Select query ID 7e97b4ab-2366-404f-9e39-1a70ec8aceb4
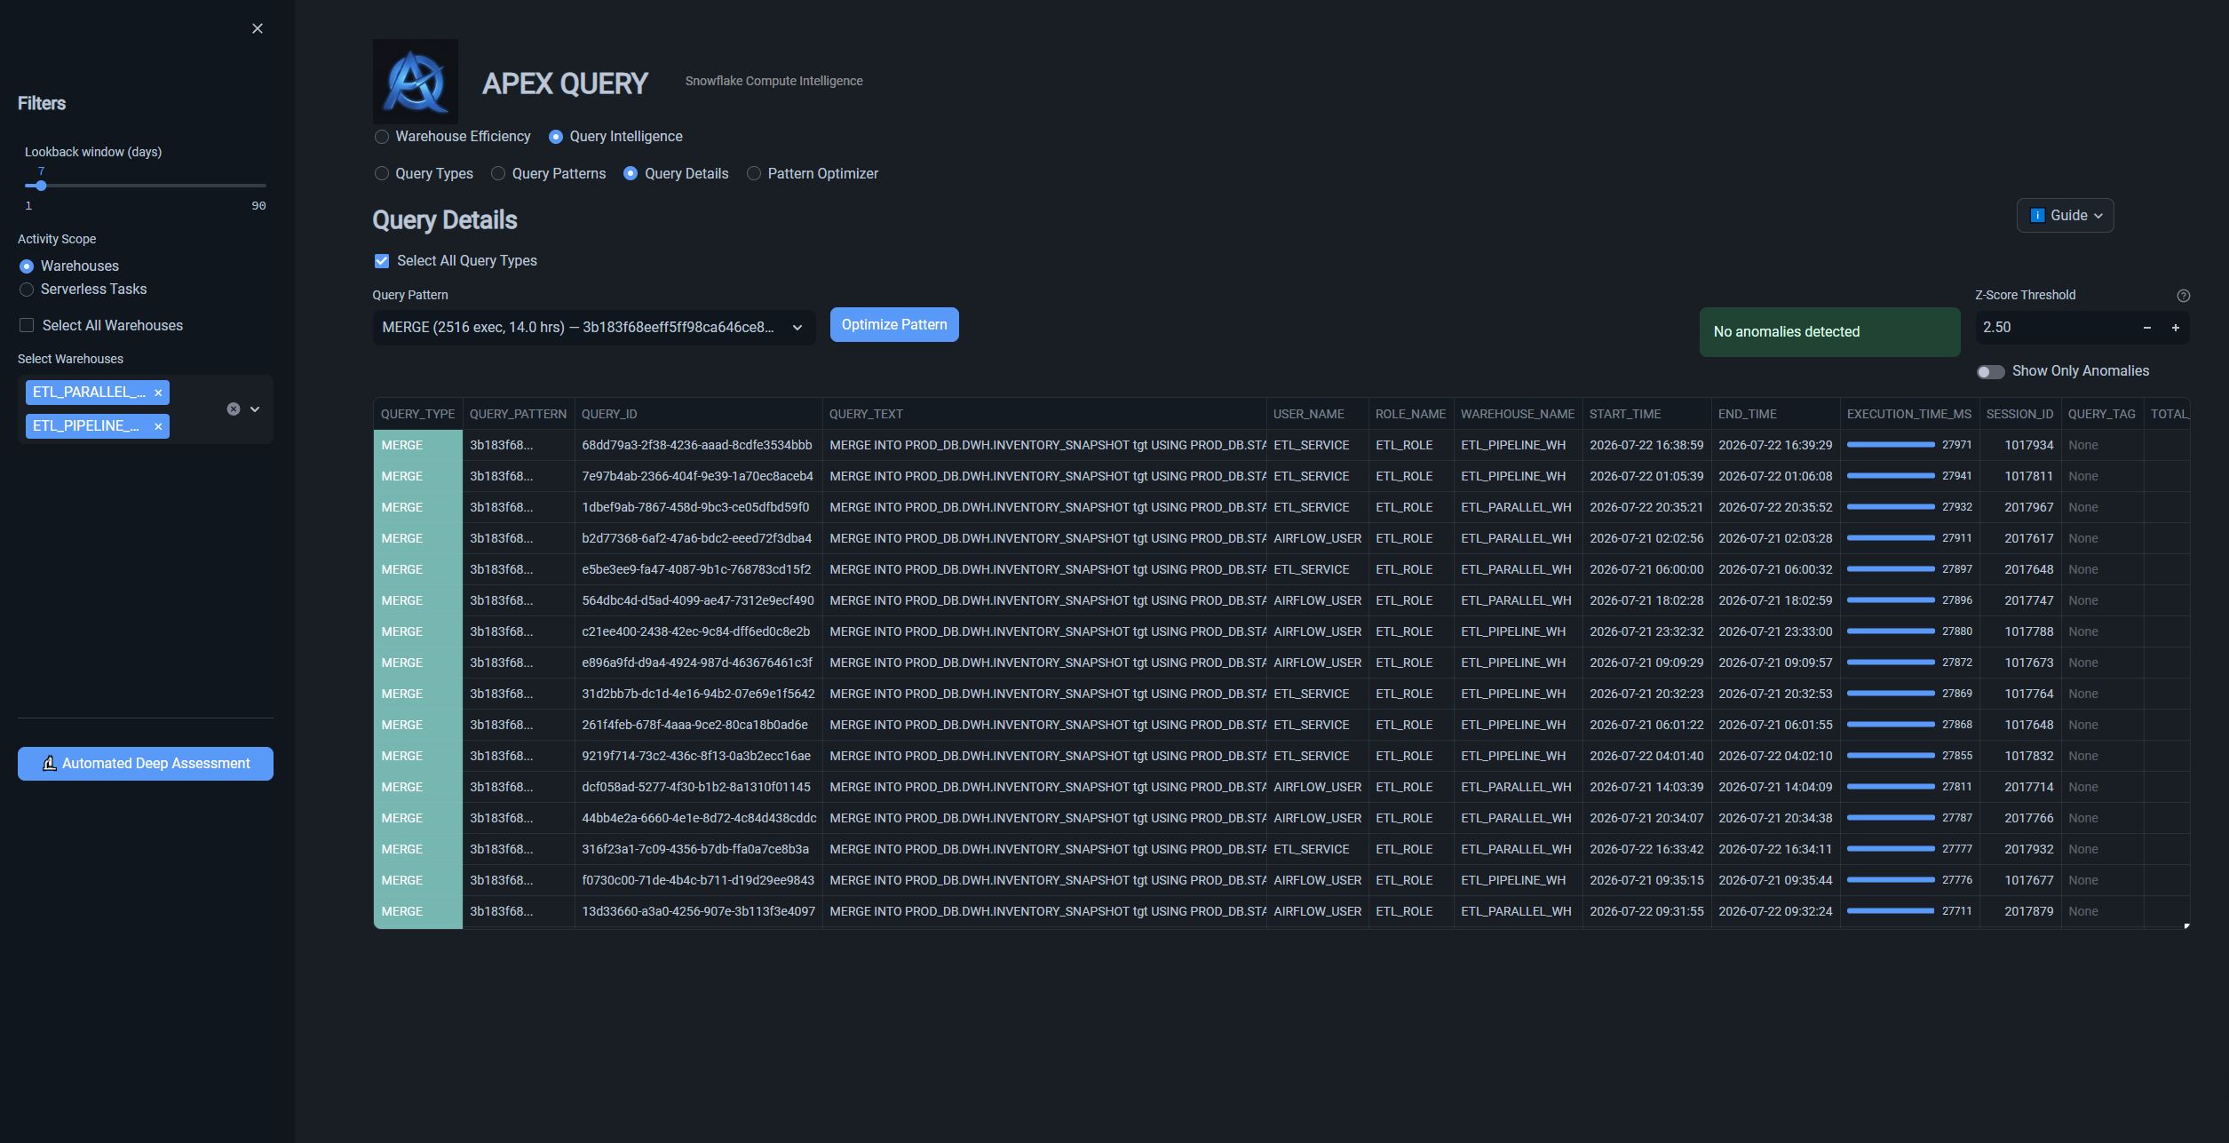2229x1143 pixels. click(698, 477)
